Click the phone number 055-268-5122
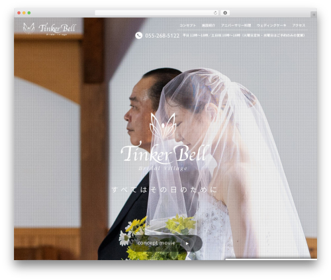This screenshot has width=331, height=280. 162,36
